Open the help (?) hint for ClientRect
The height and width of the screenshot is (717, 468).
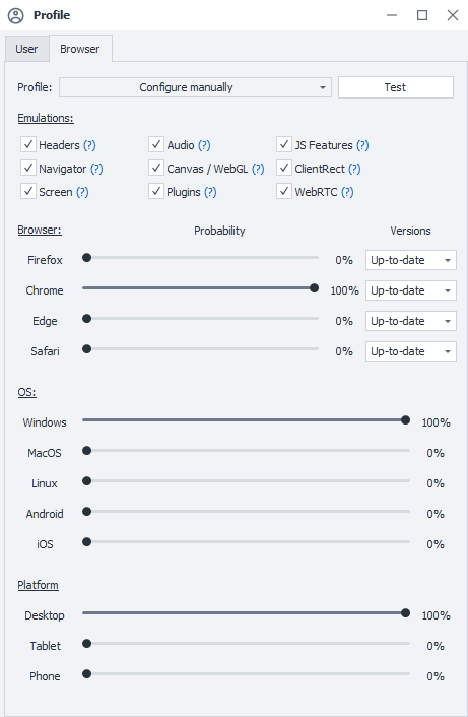click(354, 169)
